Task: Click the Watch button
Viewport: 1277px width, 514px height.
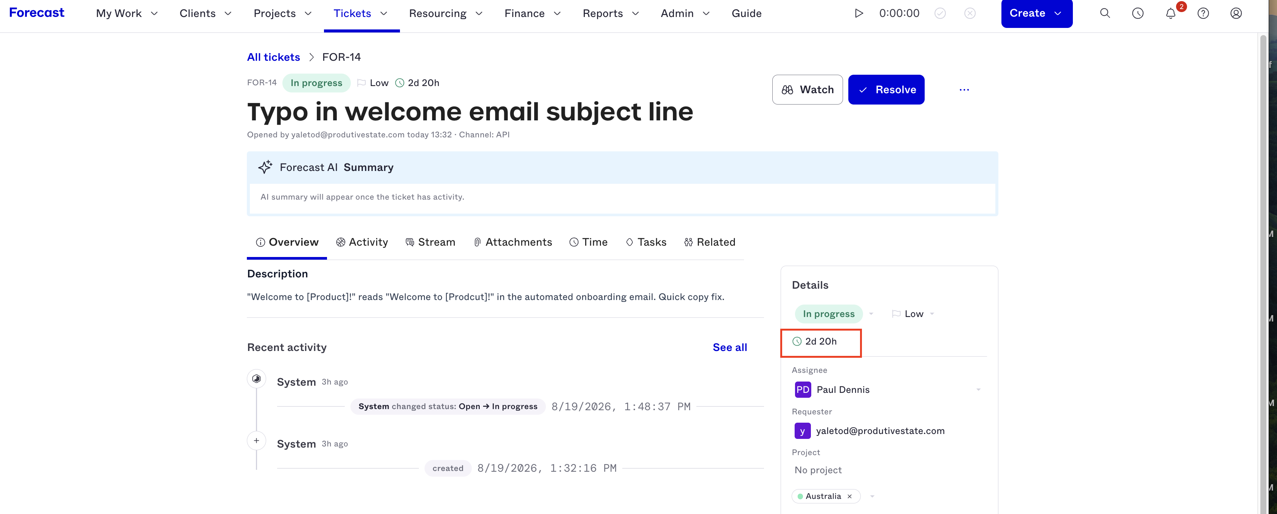Action: click(x=807, y=89)
